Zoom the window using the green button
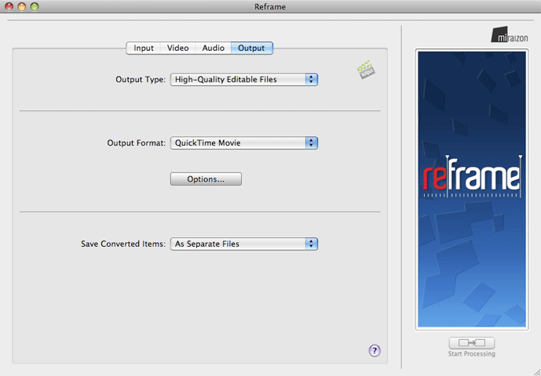This screenshot has width=541, height=376. click(x=35, y=6)
